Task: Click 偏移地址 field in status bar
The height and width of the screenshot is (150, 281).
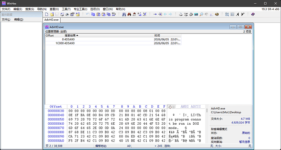Action: point(112,146)
